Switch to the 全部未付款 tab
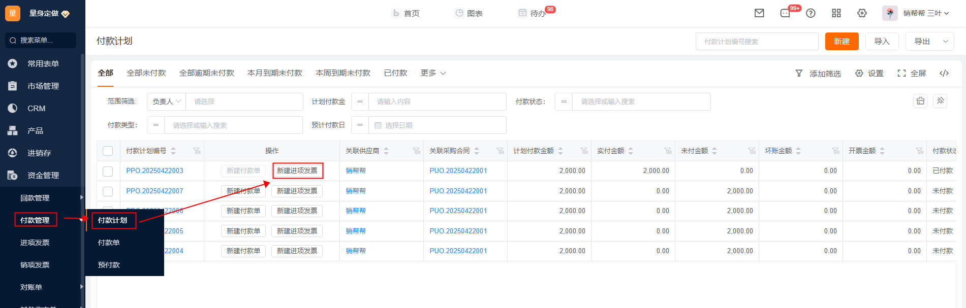Screen dimensions: 966x308 coord(146,73)
